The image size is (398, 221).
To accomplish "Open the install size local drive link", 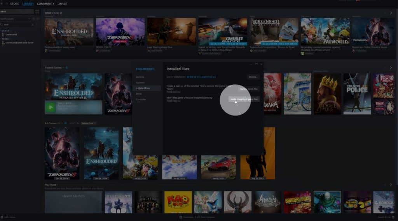I will pyautogui.click(x=201, y=77).
